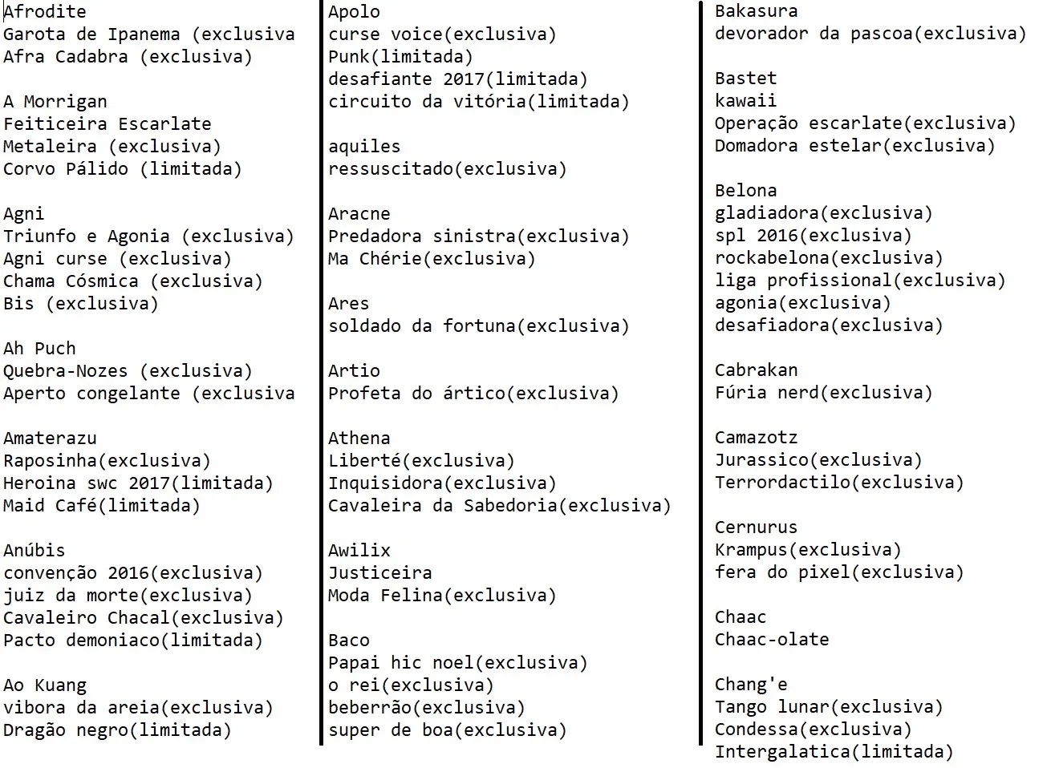Click Terrordactilo(exclusiva) under Camazotz
The width and height of the screenshot is (1051, 768).
(839, 483)
